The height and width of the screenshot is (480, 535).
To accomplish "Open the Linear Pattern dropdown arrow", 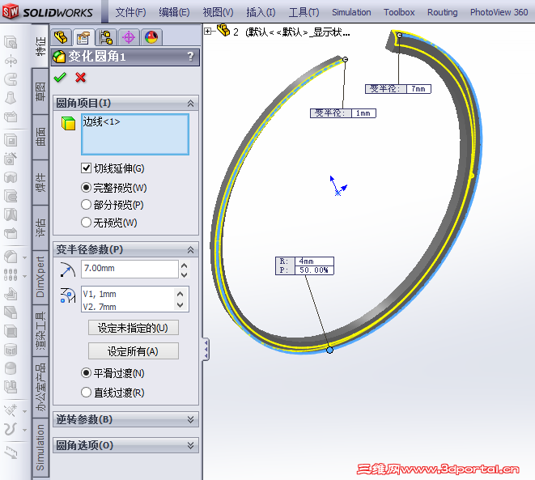I will tap(24, 276).
